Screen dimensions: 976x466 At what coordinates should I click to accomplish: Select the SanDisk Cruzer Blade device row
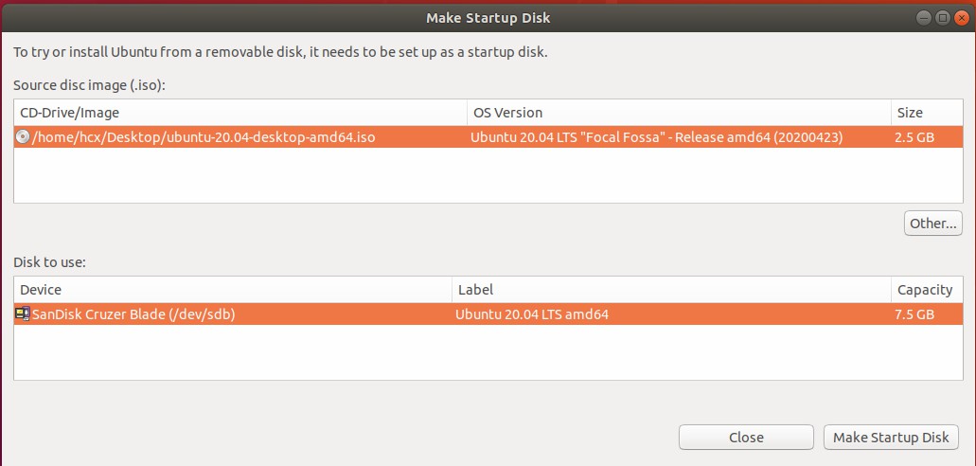pos(133,314)
